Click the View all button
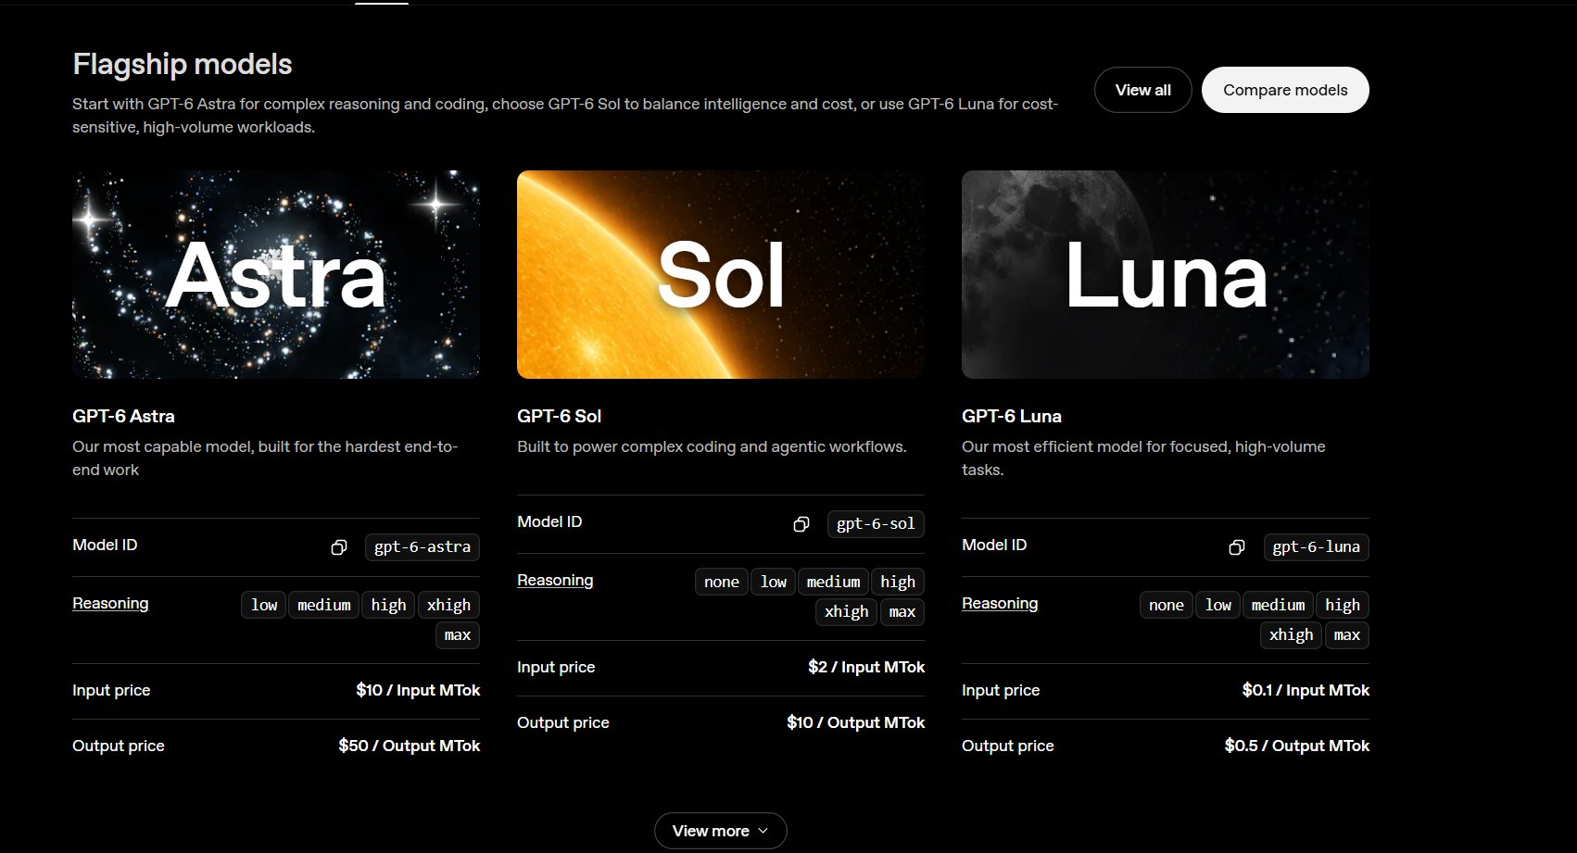 click(1142, 90)
